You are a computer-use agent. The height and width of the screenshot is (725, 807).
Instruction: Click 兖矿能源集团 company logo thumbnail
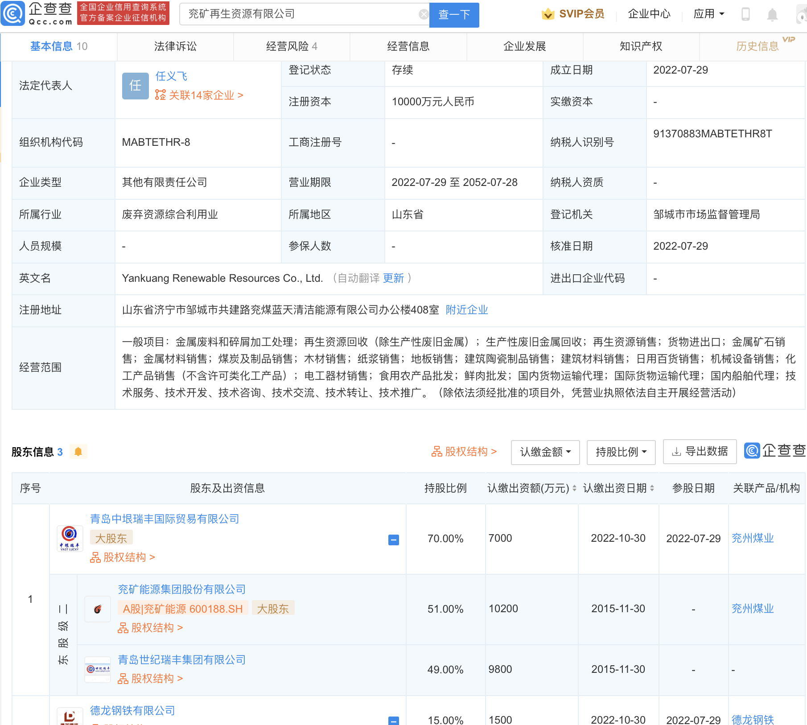coord(98,609)
